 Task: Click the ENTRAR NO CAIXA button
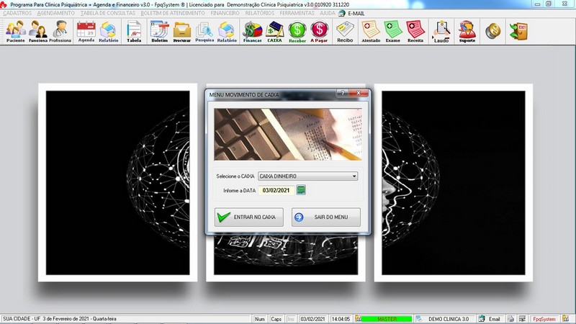click(x=248, y=217)
